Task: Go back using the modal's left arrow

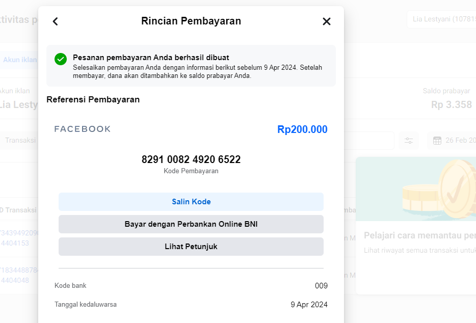Action: point(56,21)
